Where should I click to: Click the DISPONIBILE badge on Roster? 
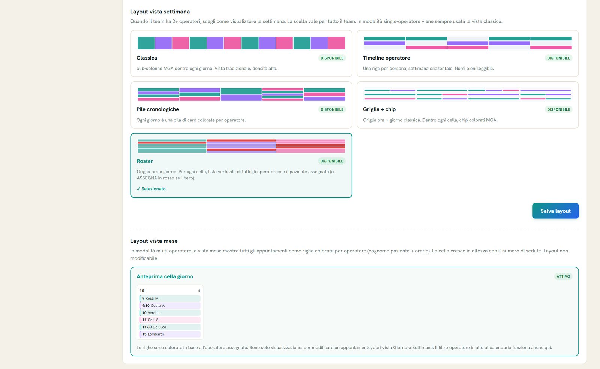[332, 161]
